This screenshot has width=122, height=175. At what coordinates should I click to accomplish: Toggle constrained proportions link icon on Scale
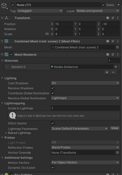pos(47,34)
